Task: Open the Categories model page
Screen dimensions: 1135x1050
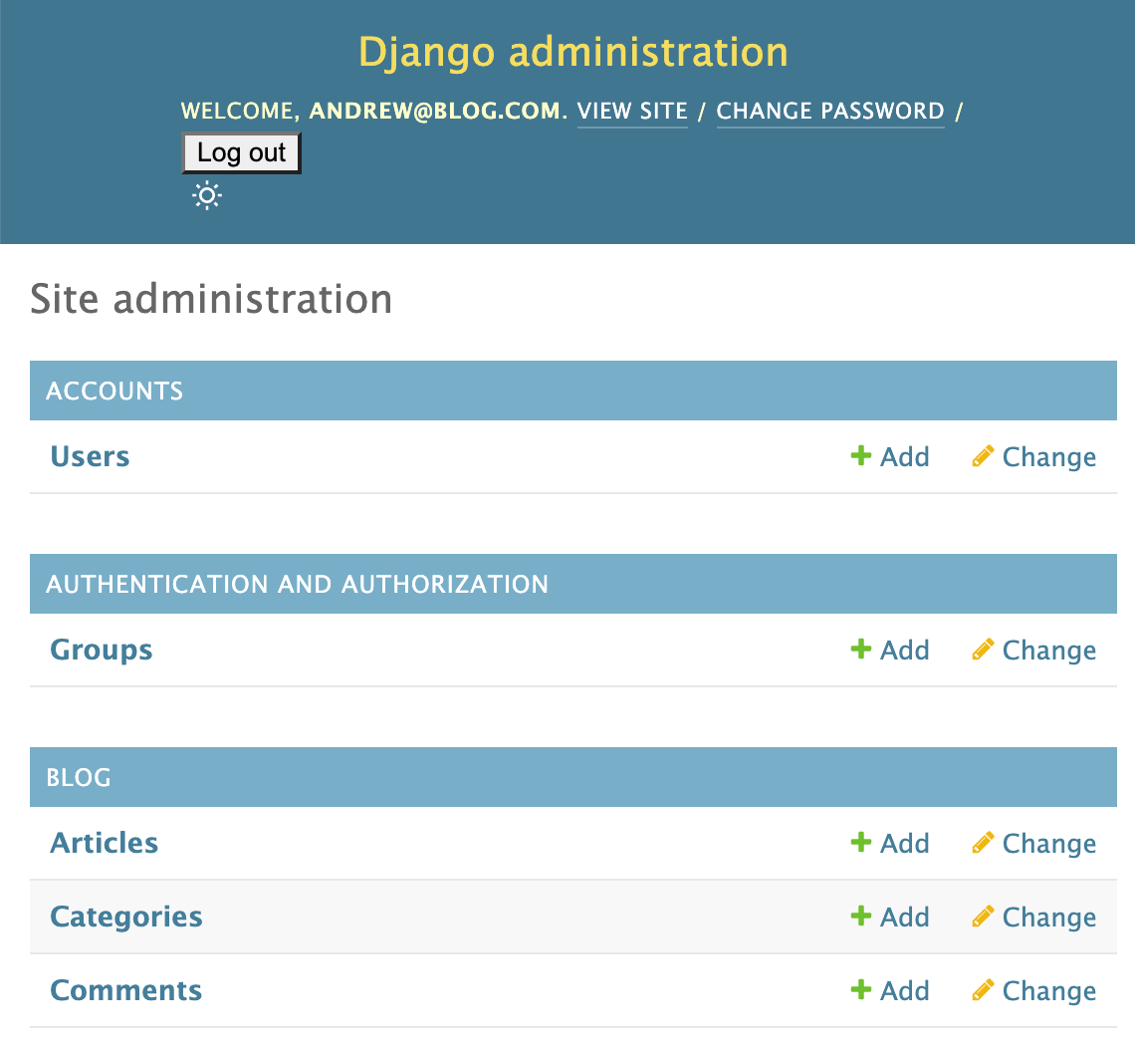Action: 125,916
